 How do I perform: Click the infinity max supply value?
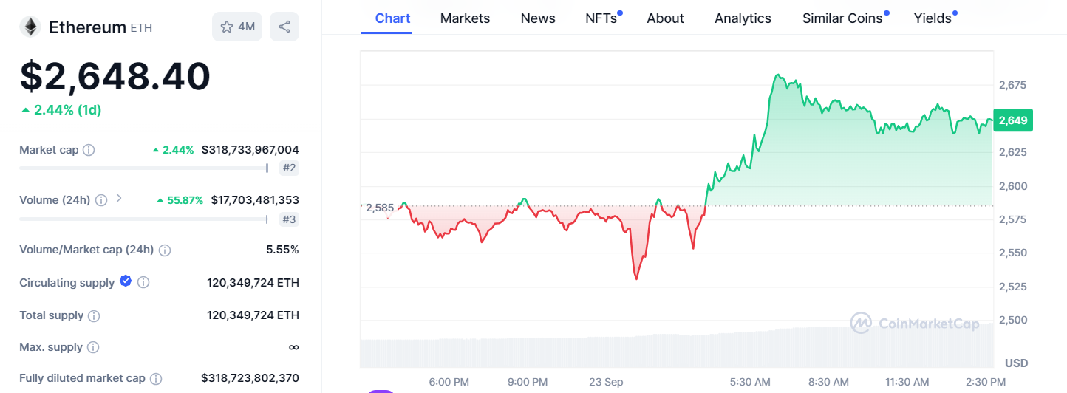tap(293, 347)
